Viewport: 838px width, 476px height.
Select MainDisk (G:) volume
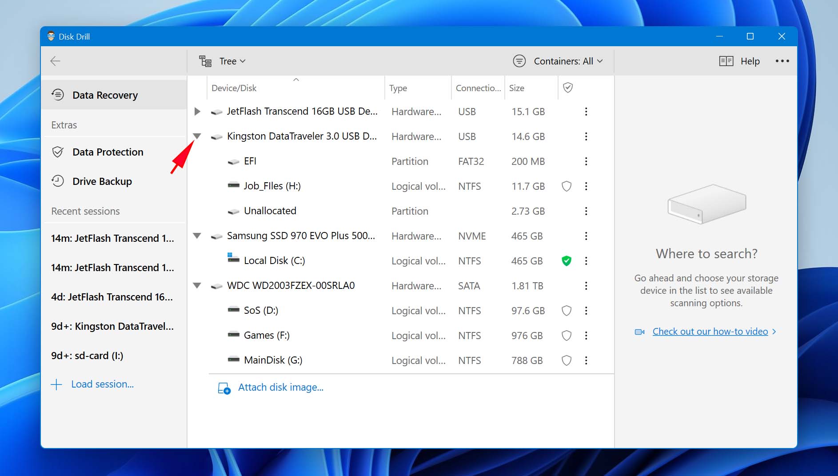click(x=401, y=360)
